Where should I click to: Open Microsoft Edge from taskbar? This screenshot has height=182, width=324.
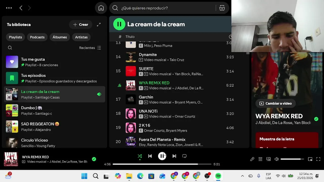tap(140, 176)
